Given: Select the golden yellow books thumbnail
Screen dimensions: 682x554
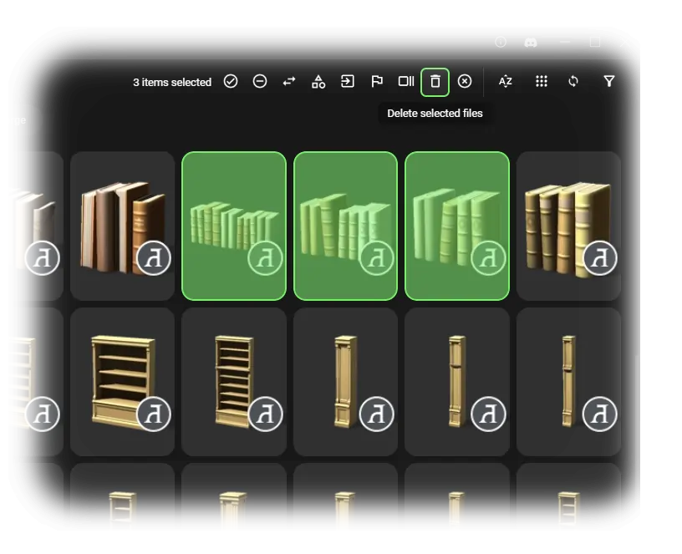Looking at the screenshot, I should pos(568,226).
